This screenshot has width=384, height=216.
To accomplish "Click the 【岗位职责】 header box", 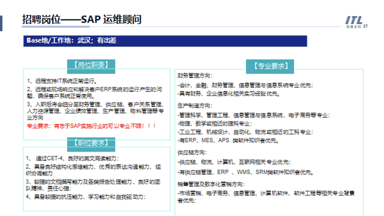I will tap(91, 66).
